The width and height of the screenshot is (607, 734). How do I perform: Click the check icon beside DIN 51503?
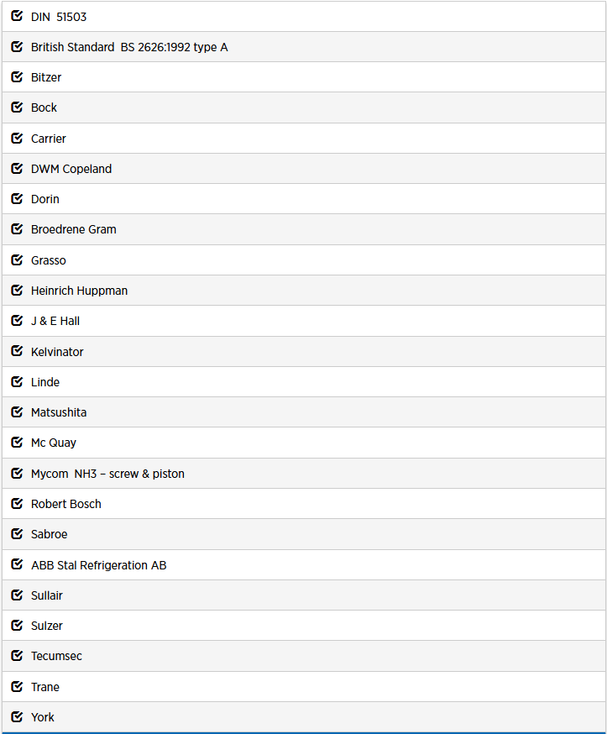click(17, 16)
